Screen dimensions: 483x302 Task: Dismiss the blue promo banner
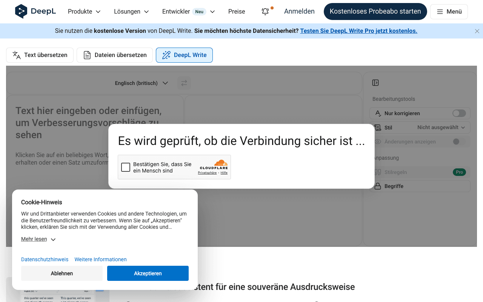tap(477, 31)
